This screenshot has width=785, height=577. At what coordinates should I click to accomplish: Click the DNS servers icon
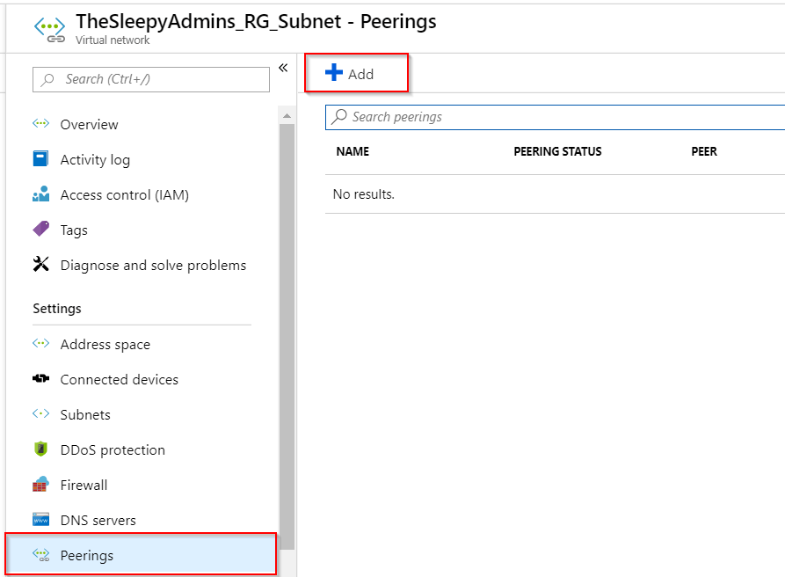40,520
